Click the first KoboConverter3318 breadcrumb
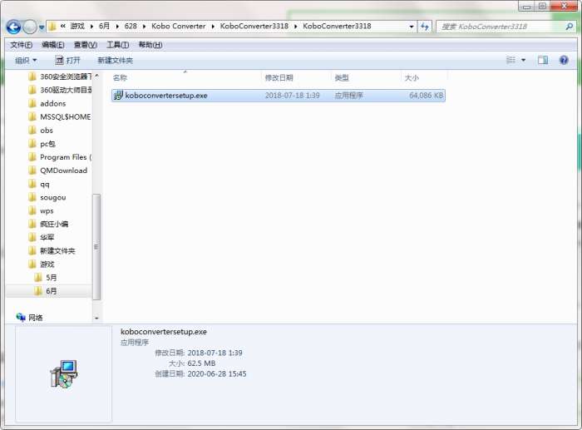The width and height of the screenshot is (582, 430). pyautogui.click(x=254, y=26)
